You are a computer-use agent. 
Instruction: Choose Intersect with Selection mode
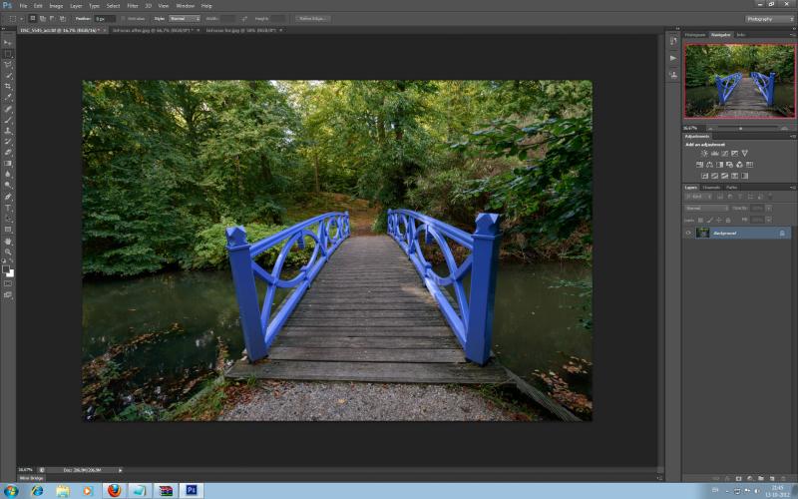pos(63,19)
